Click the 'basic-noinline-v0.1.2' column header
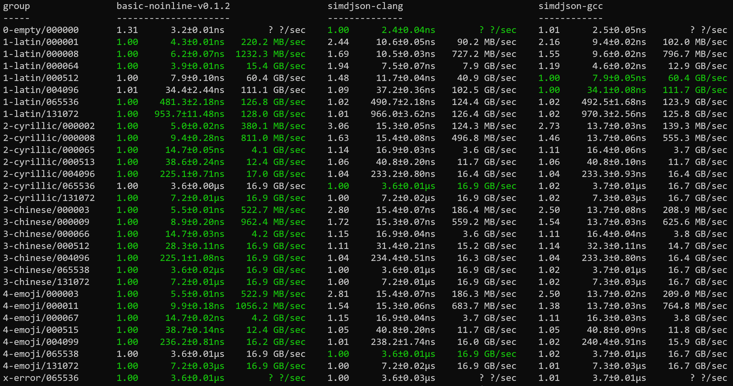 173,6
